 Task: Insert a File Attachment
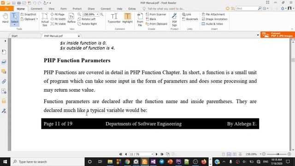(213, 14)
